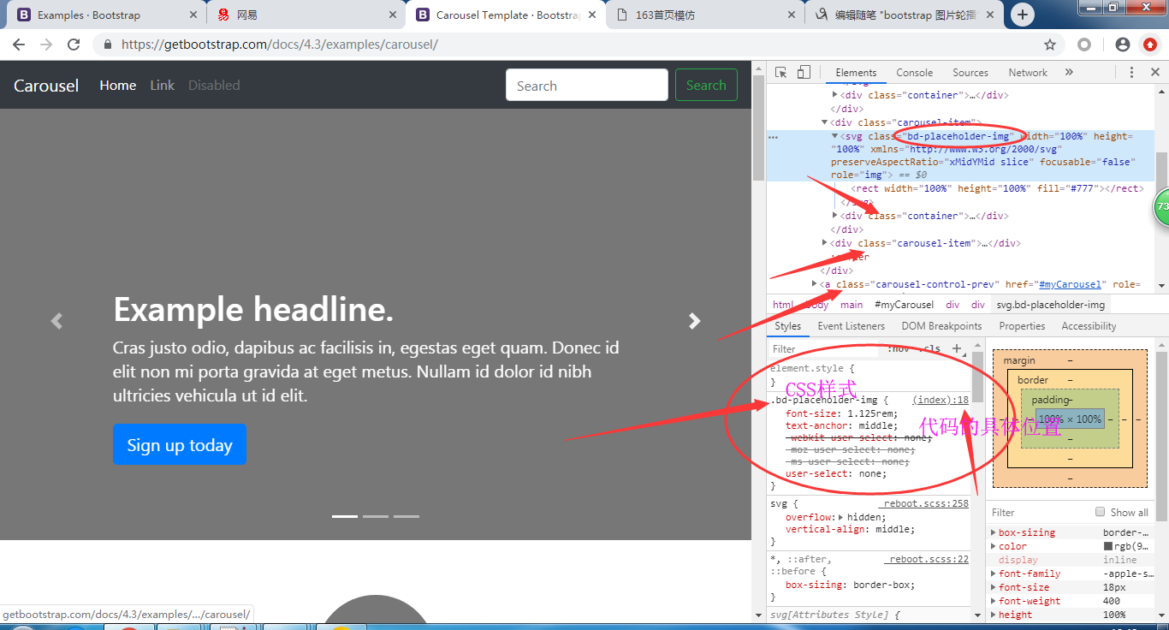The height and width of the screenshot is (630, 1169).
Task: Toggle the :hov element state button
Action: tap(899, 349)
